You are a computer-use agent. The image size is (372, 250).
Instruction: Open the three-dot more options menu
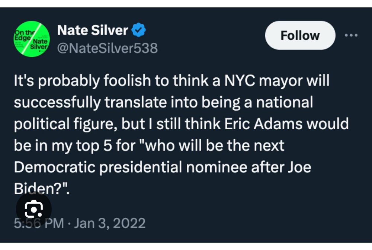(351, 35)
